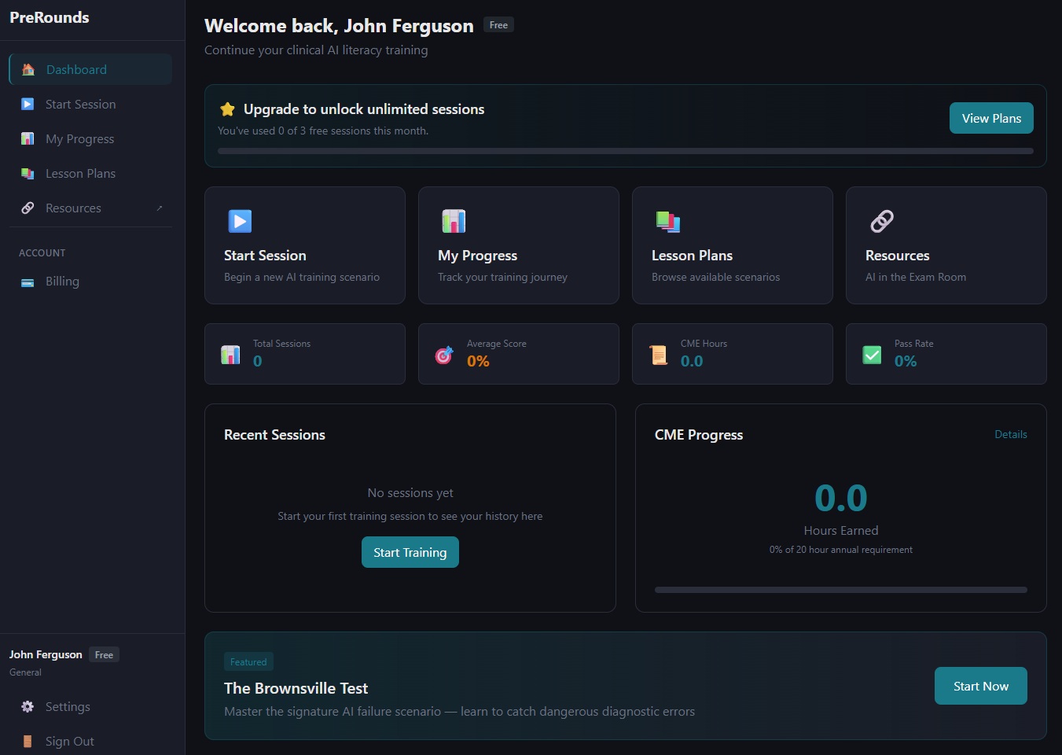Screen dimensions: 1062x755
Task: Click the Settings gear icon
Action: [x=27, y=706]
